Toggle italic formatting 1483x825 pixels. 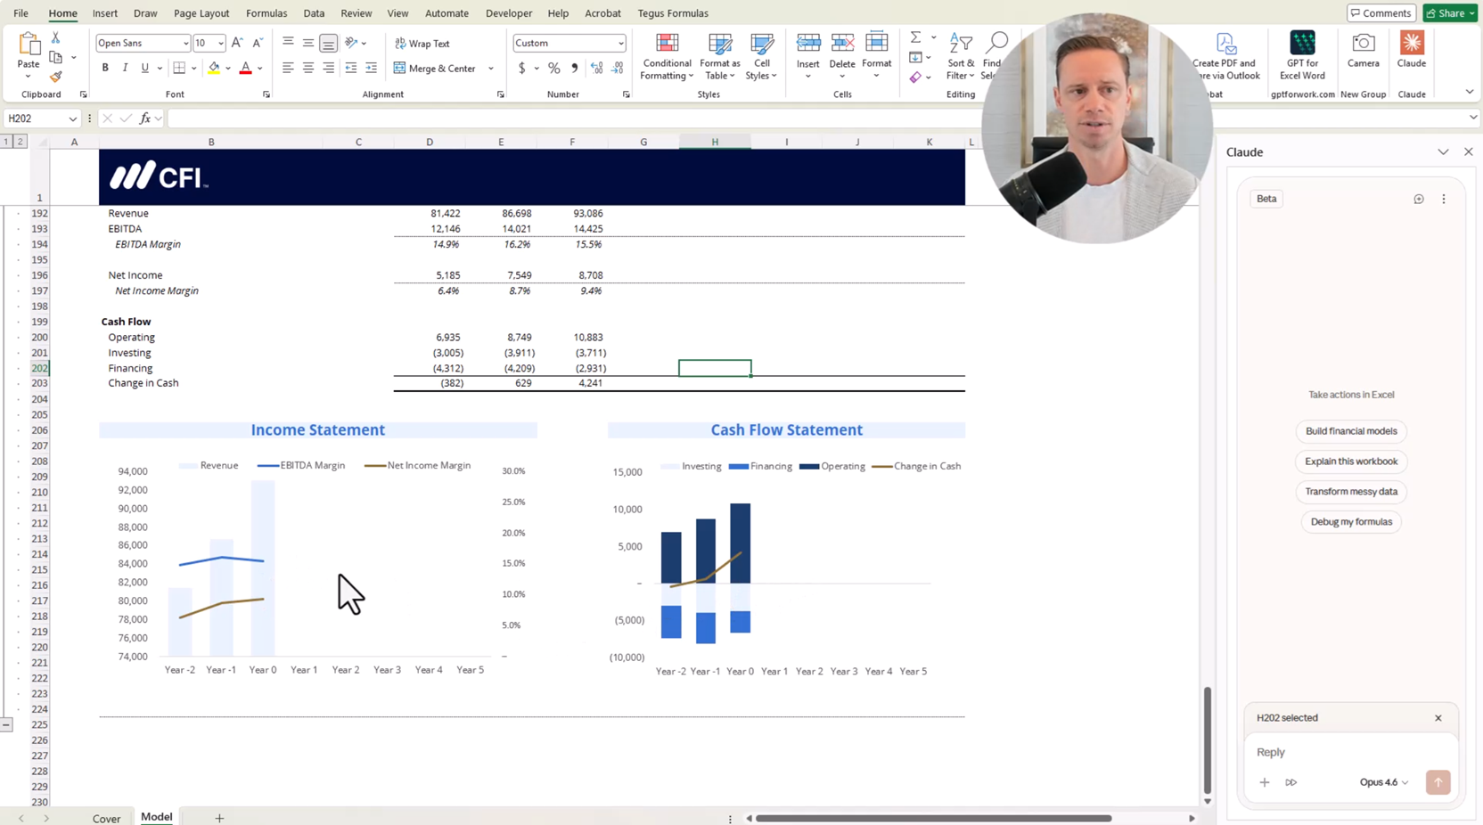125,69
